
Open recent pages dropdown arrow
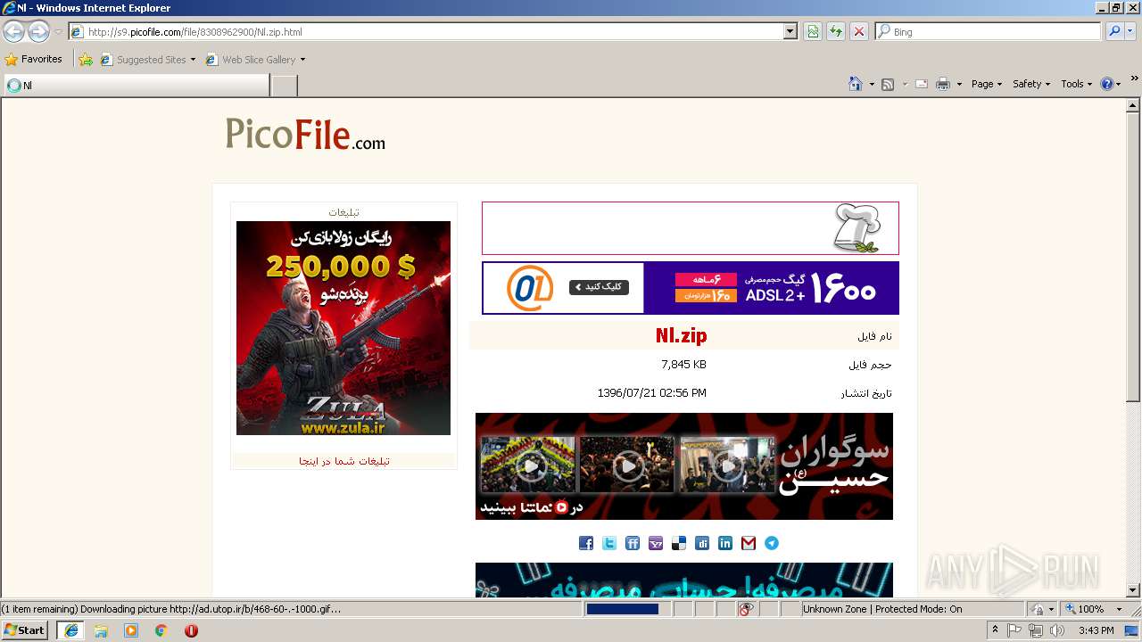pos(58,32)
